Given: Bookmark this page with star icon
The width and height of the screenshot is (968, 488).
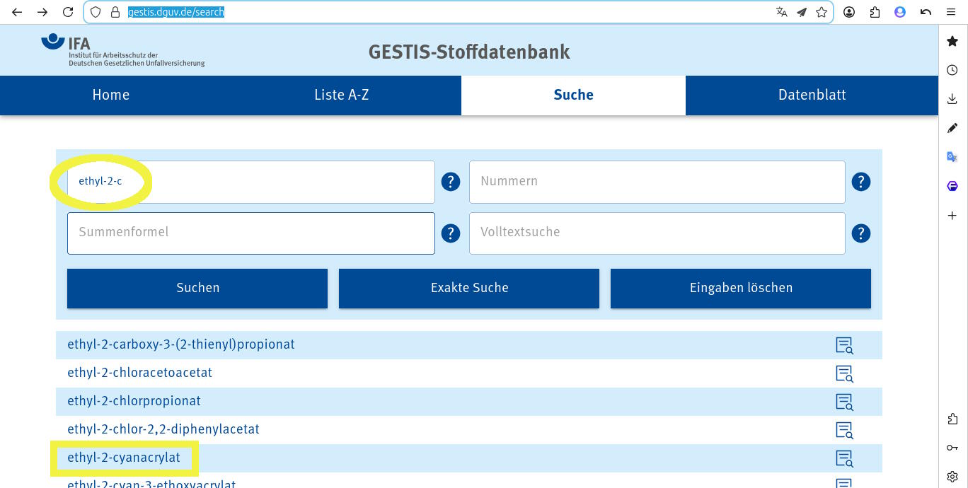Looking at the screenshot, I should tap(822, 12).
